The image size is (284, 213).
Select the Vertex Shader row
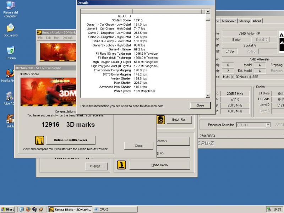tap(143, 78)
